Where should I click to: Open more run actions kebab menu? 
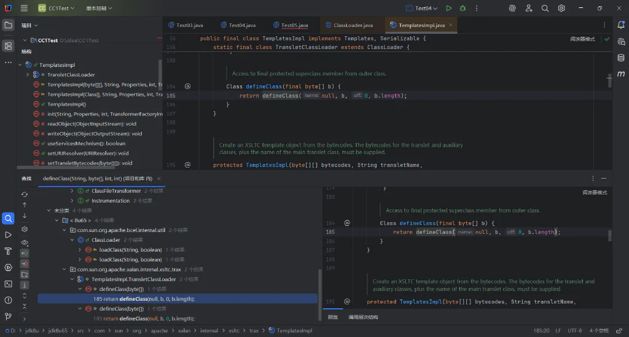point(477,8)
